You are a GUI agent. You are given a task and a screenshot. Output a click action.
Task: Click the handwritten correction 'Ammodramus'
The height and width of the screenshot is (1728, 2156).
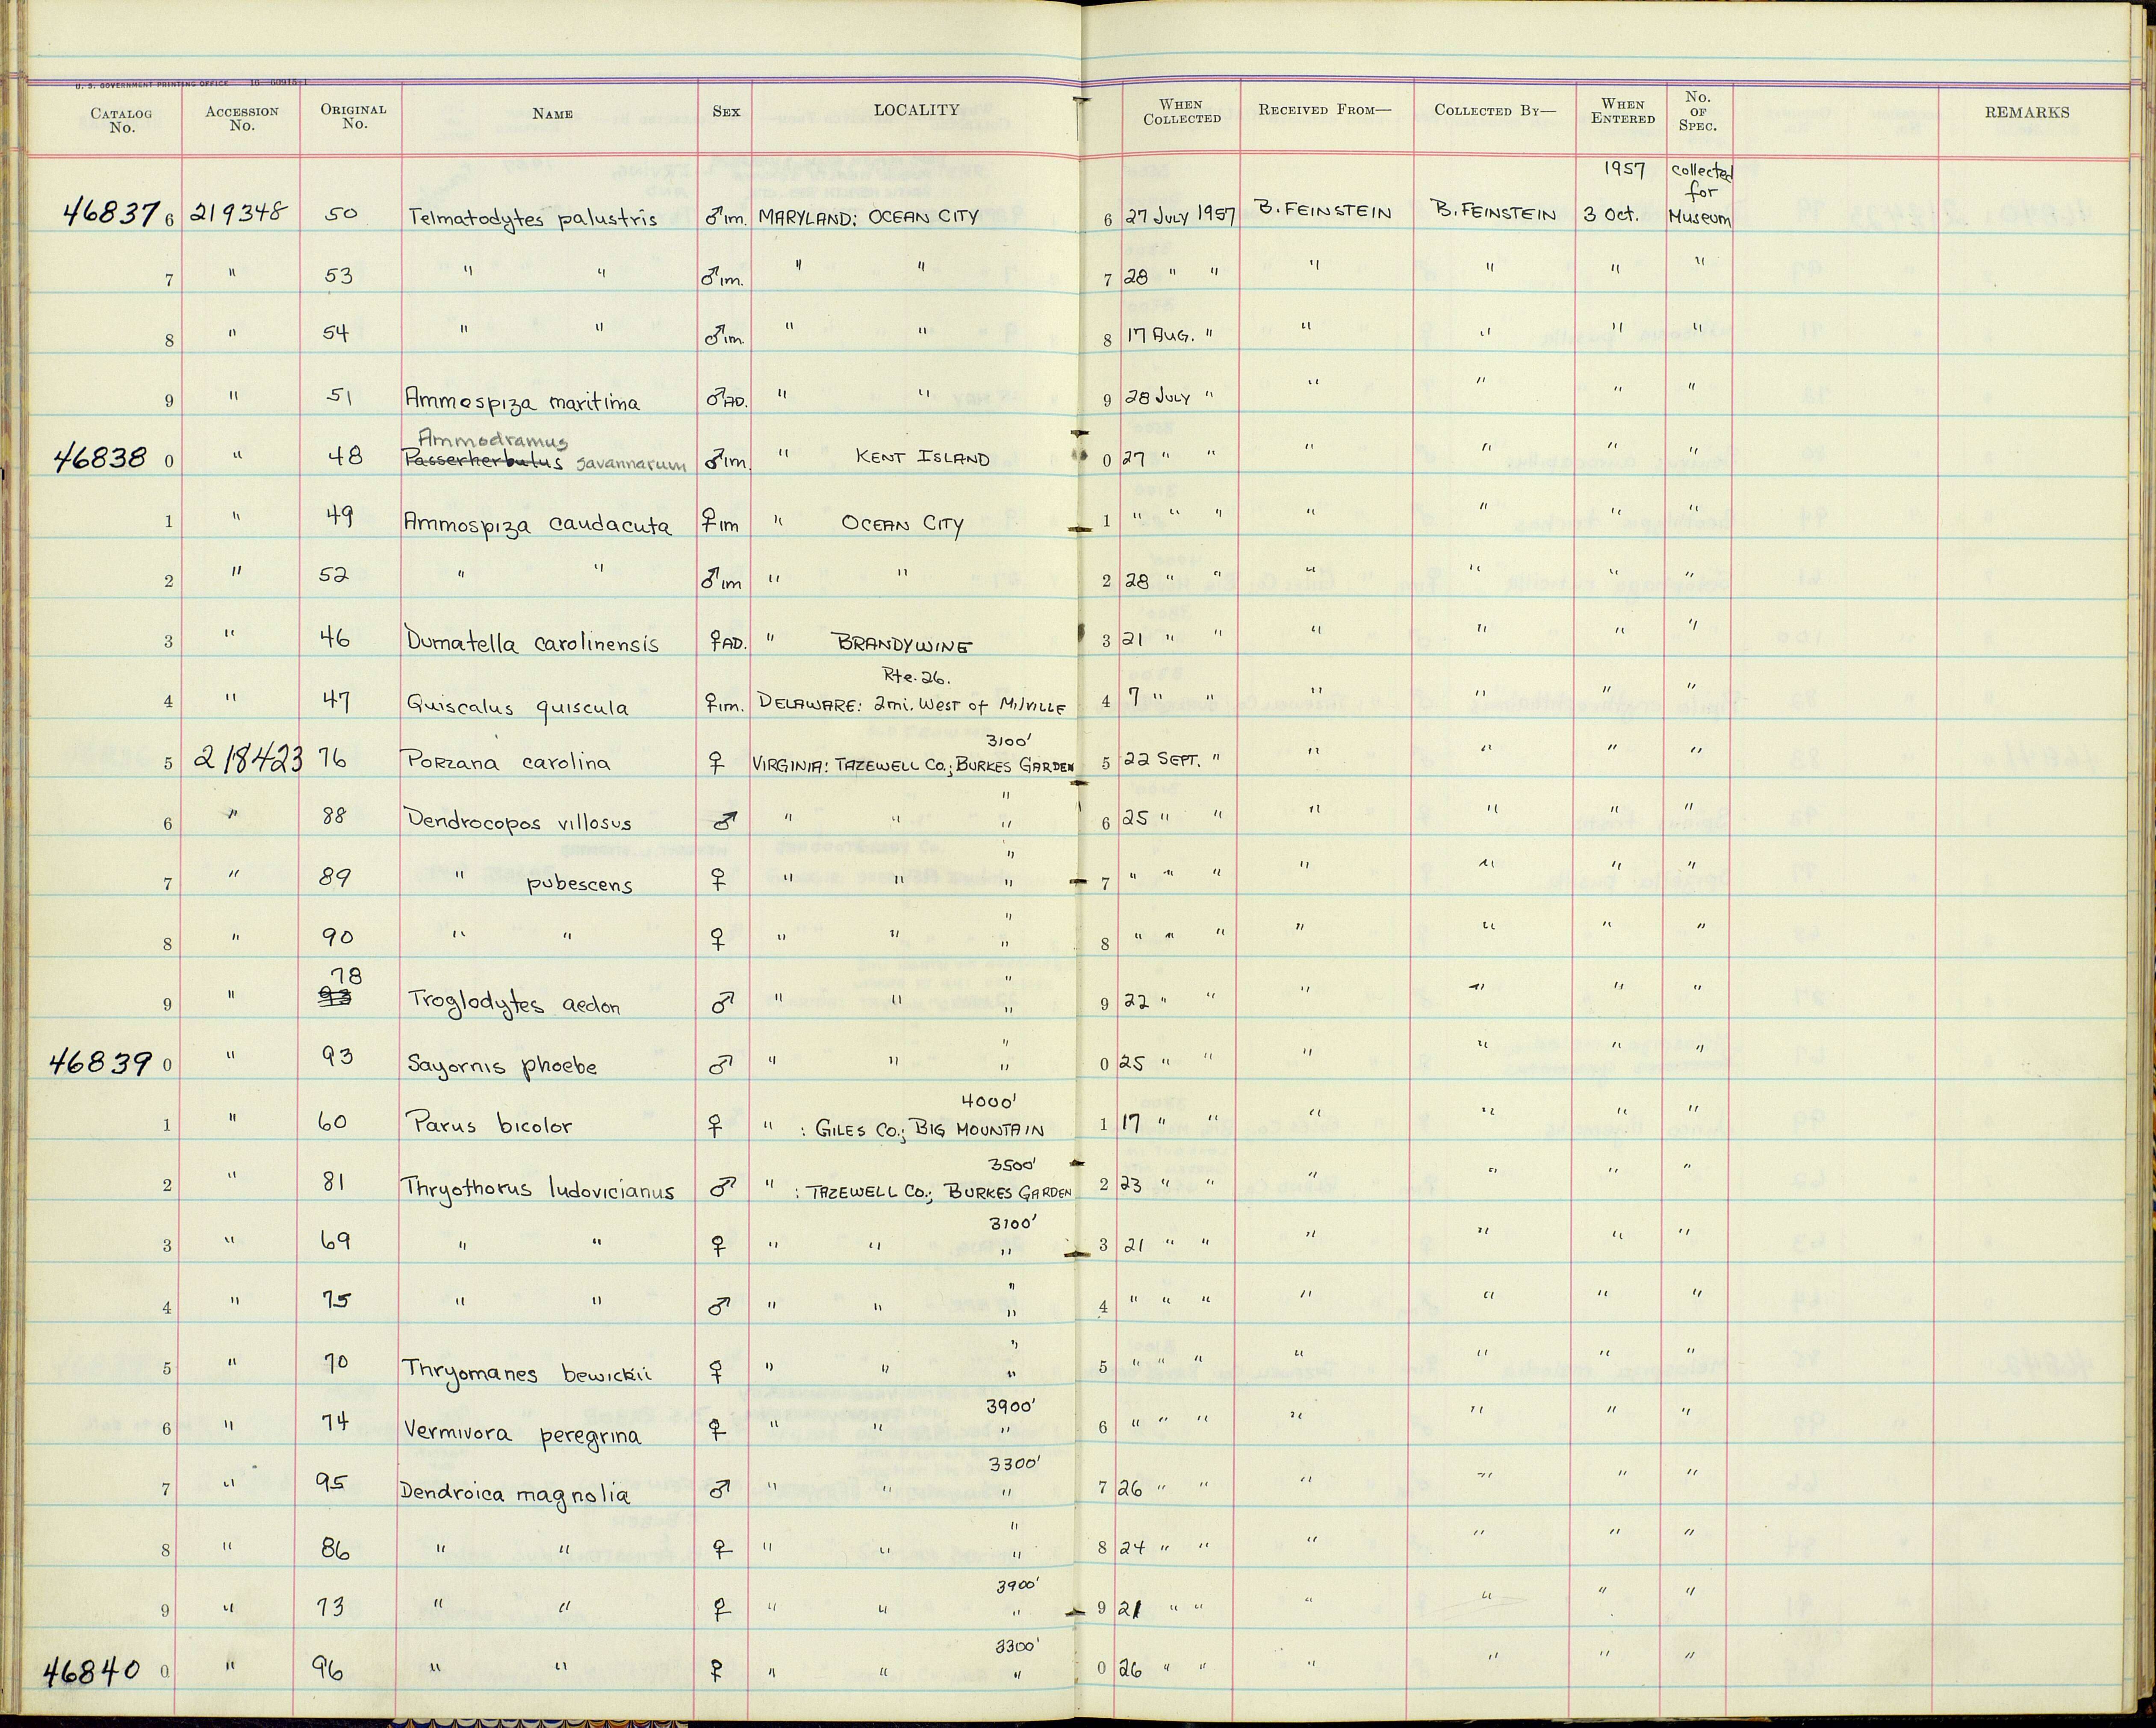coord(492,439)
